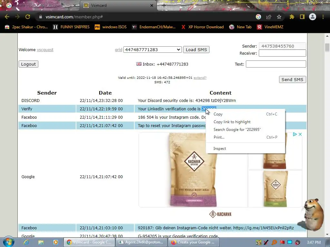Screen dimensions: 330x247
Task: Go back using the browser back arrow
Action: point(7,17)
